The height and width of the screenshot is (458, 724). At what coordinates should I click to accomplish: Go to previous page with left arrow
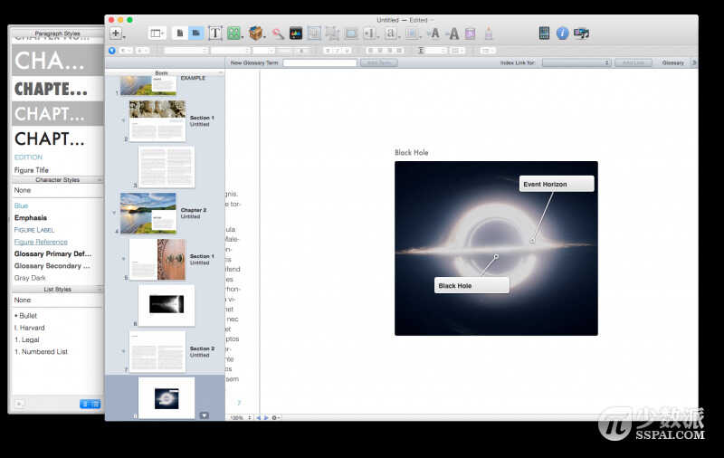[x=259, y=417]
